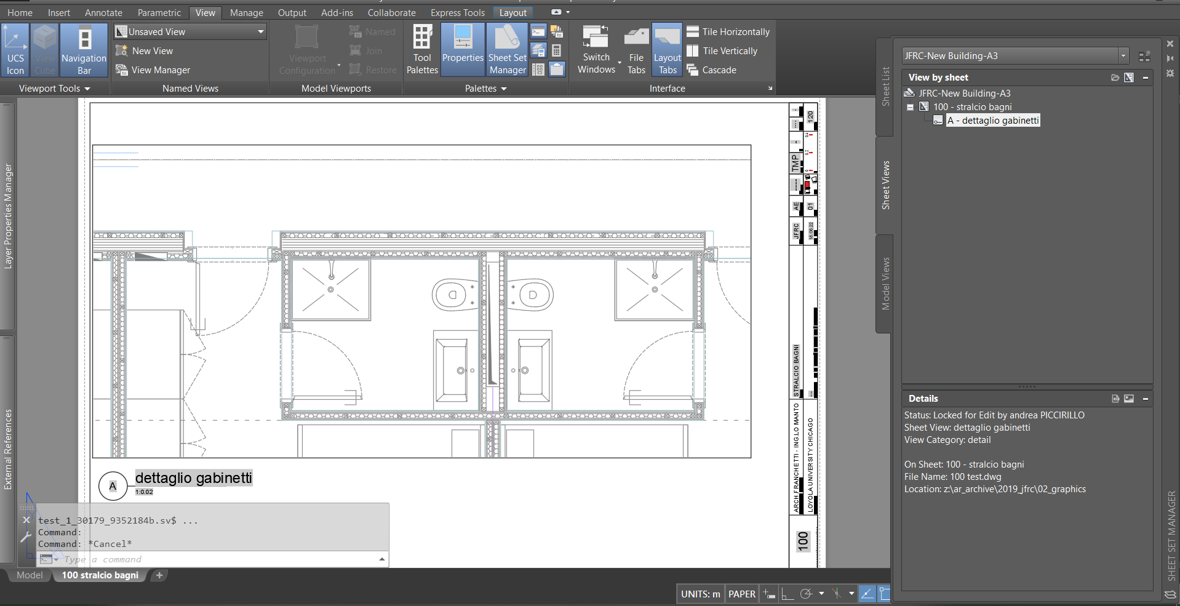Image resolution: width=1180 pixels, height=606 pixels.
Task: Expand the command history arrow
Action: [382, 559]
